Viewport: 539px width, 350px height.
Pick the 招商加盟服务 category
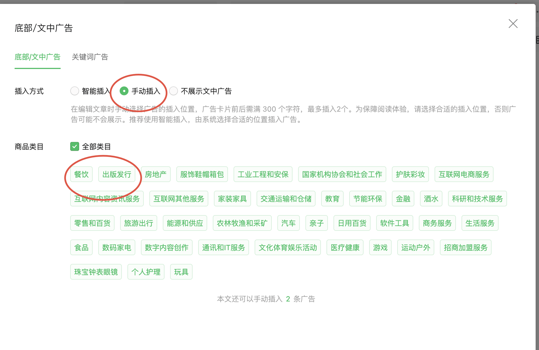(x=466, y=247)
